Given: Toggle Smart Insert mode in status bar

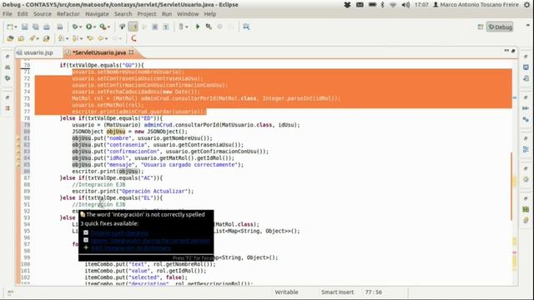Looking at the screenshot, I should coord(337,292).
